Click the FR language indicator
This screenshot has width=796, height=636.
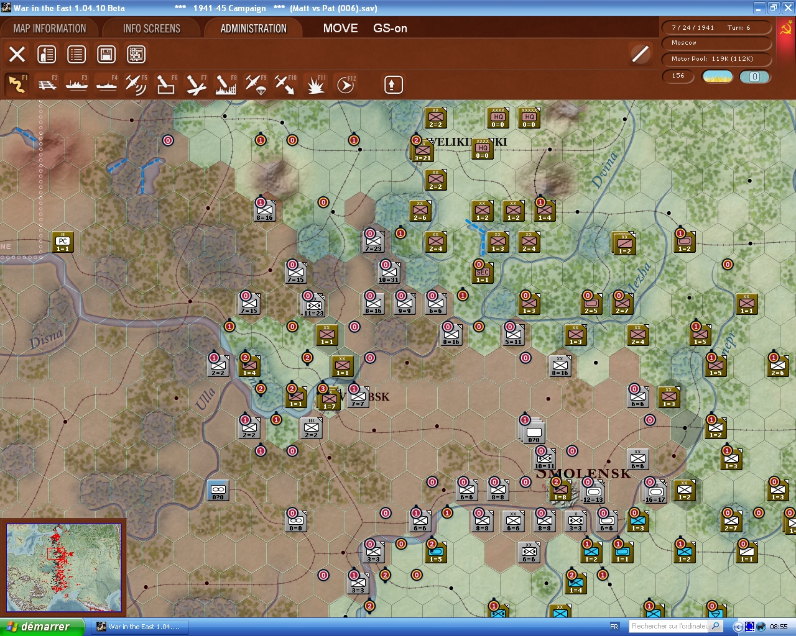pos(614,627)
